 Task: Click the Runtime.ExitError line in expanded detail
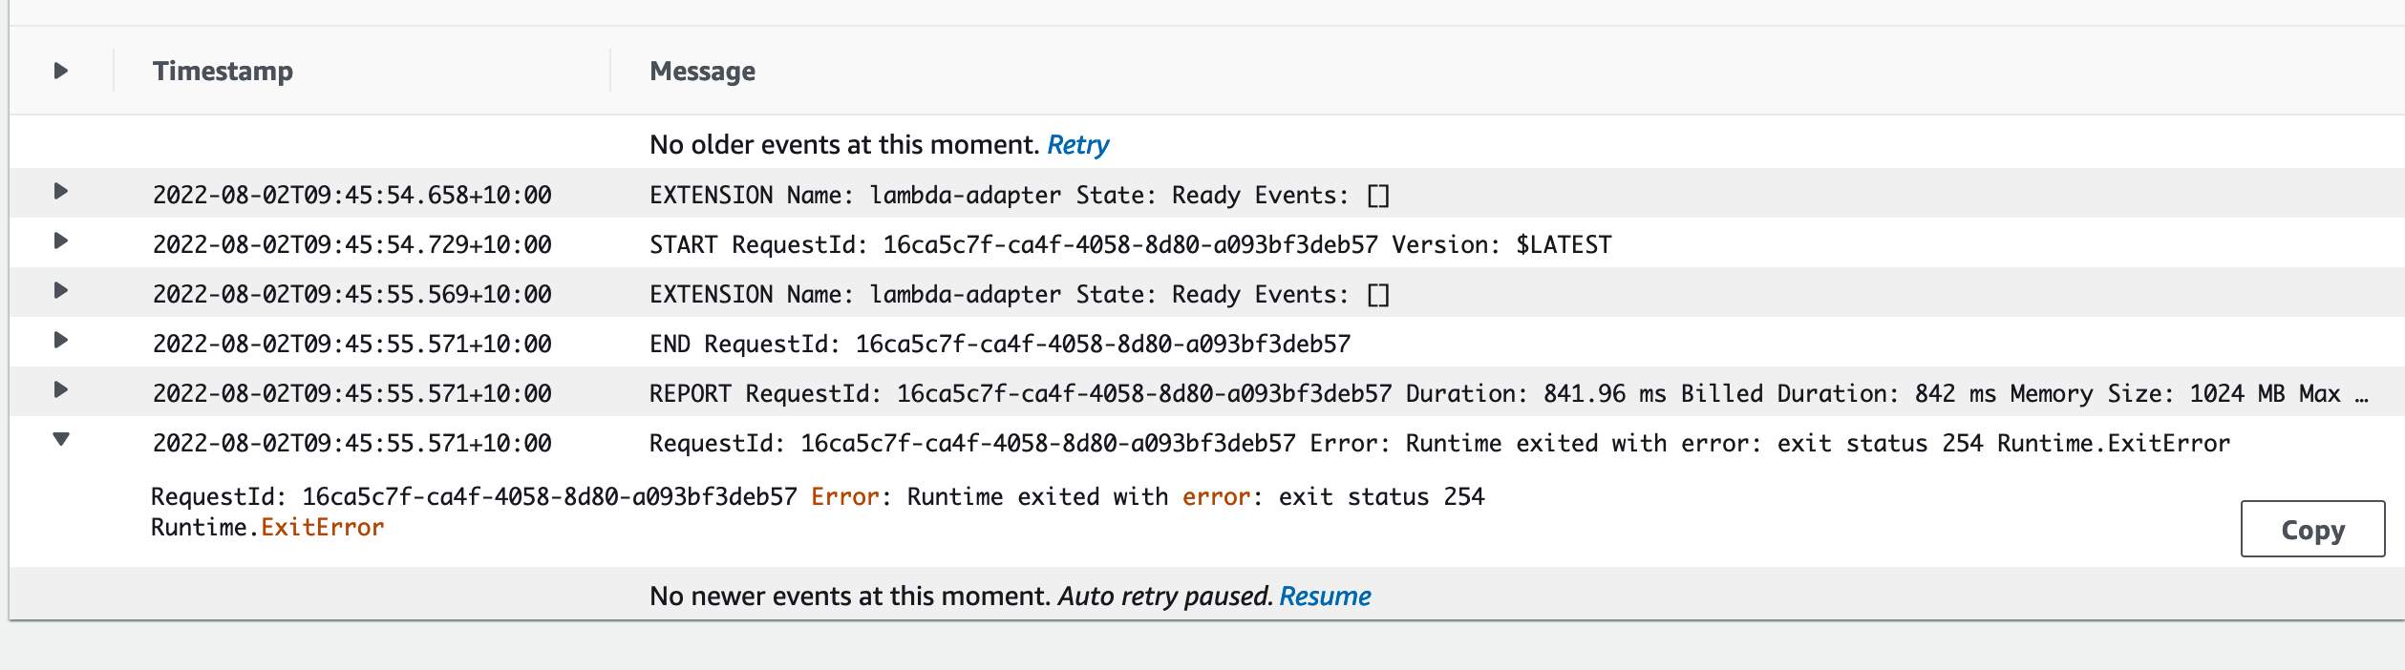tap(267, 528)
